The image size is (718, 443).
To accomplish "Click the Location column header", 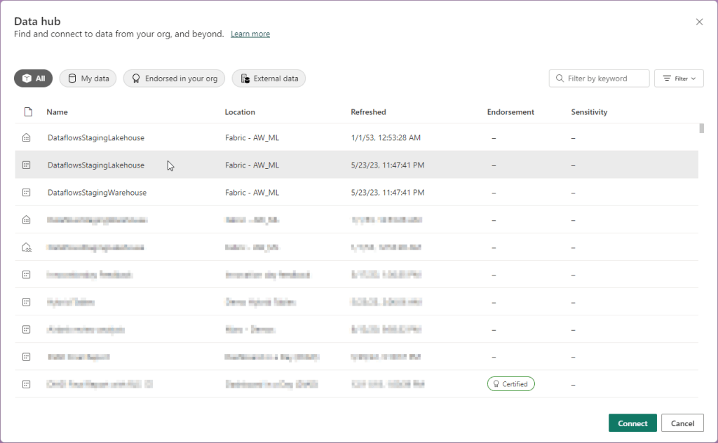I will 240,112.
